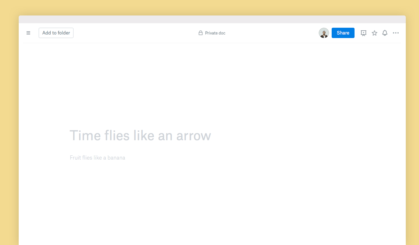Star this document as a favorite
The height and width of the screenshot is (245, 419).
[374, 33]
